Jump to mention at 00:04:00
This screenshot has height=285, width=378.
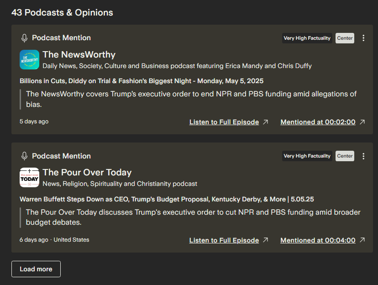tap(318, 240)
